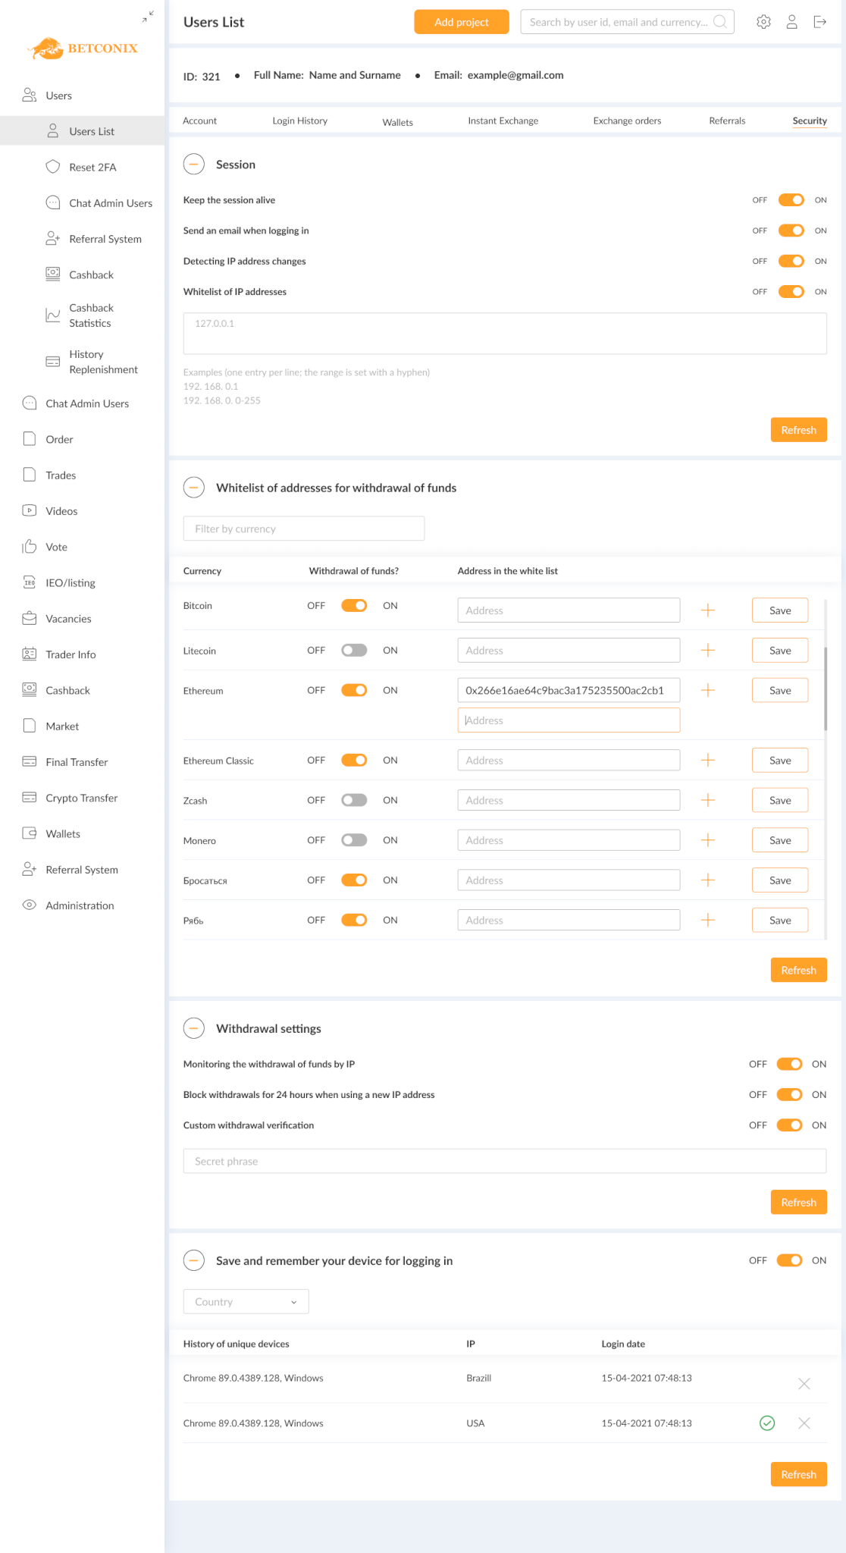Screen dimensions: 846x1553
Task: Click the currency list scrollbar
Action: click(x=825, y=686)
